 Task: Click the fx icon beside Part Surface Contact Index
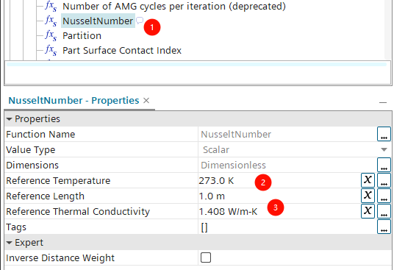pos(51,50)
